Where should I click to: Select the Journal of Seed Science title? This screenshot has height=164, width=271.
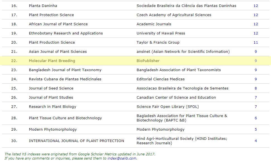tap(51, 88)
